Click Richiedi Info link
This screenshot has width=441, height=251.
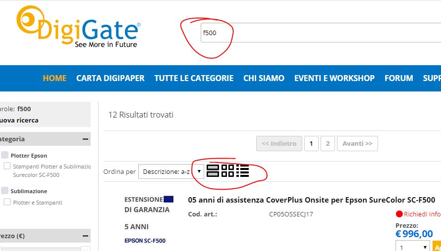pyautogui.click(x=422, y=214)
